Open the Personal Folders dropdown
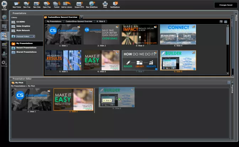Viewport: 239px width, 147px height. click(26, 36)
